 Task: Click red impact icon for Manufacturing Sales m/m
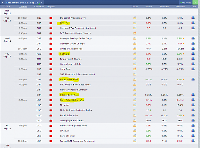point(51,126)
